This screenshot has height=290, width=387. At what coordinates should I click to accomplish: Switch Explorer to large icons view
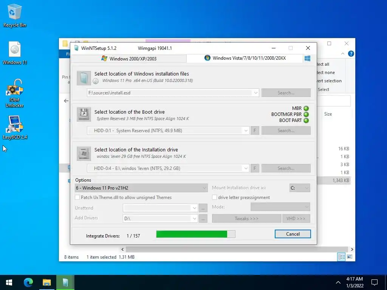tap(350, 257)
